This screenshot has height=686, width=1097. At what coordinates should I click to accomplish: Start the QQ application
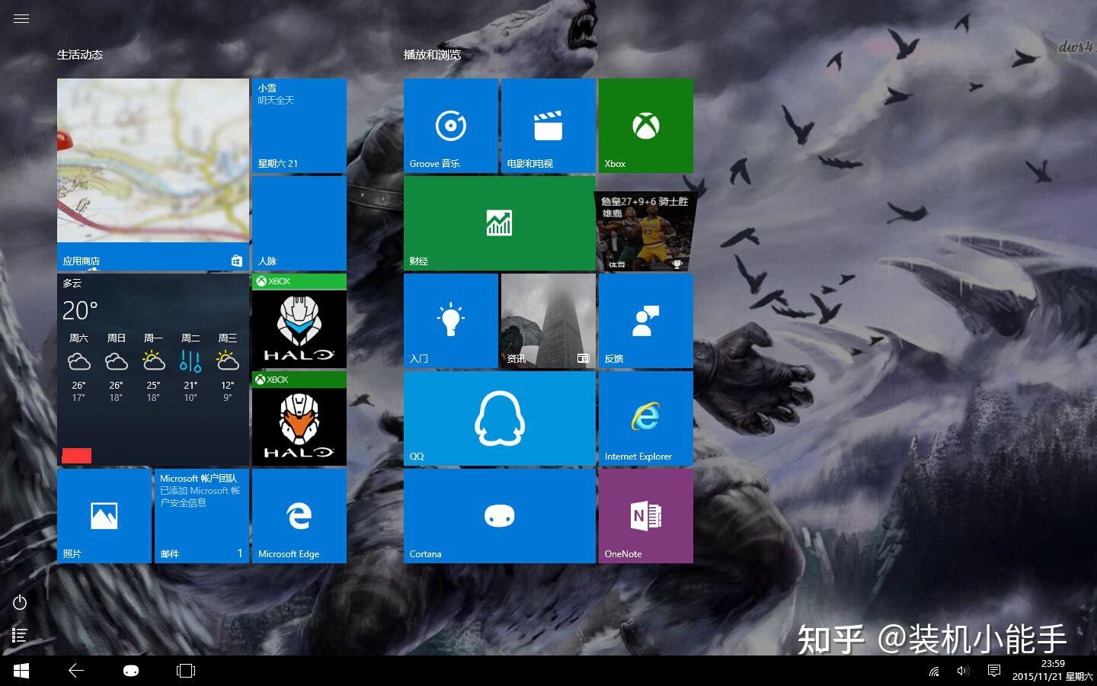(499, 418)
